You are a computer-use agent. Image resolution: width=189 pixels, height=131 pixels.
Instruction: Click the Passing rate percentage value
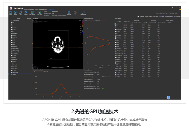click(x=99, y=89)
